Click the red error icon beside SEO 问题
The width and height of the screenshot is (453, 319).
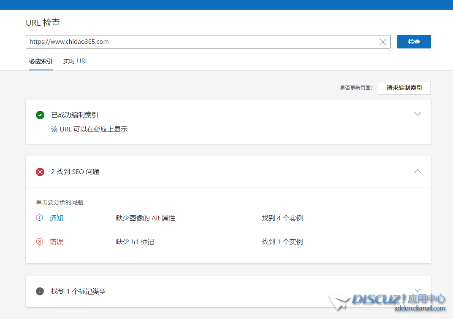(x=40, y=172)
